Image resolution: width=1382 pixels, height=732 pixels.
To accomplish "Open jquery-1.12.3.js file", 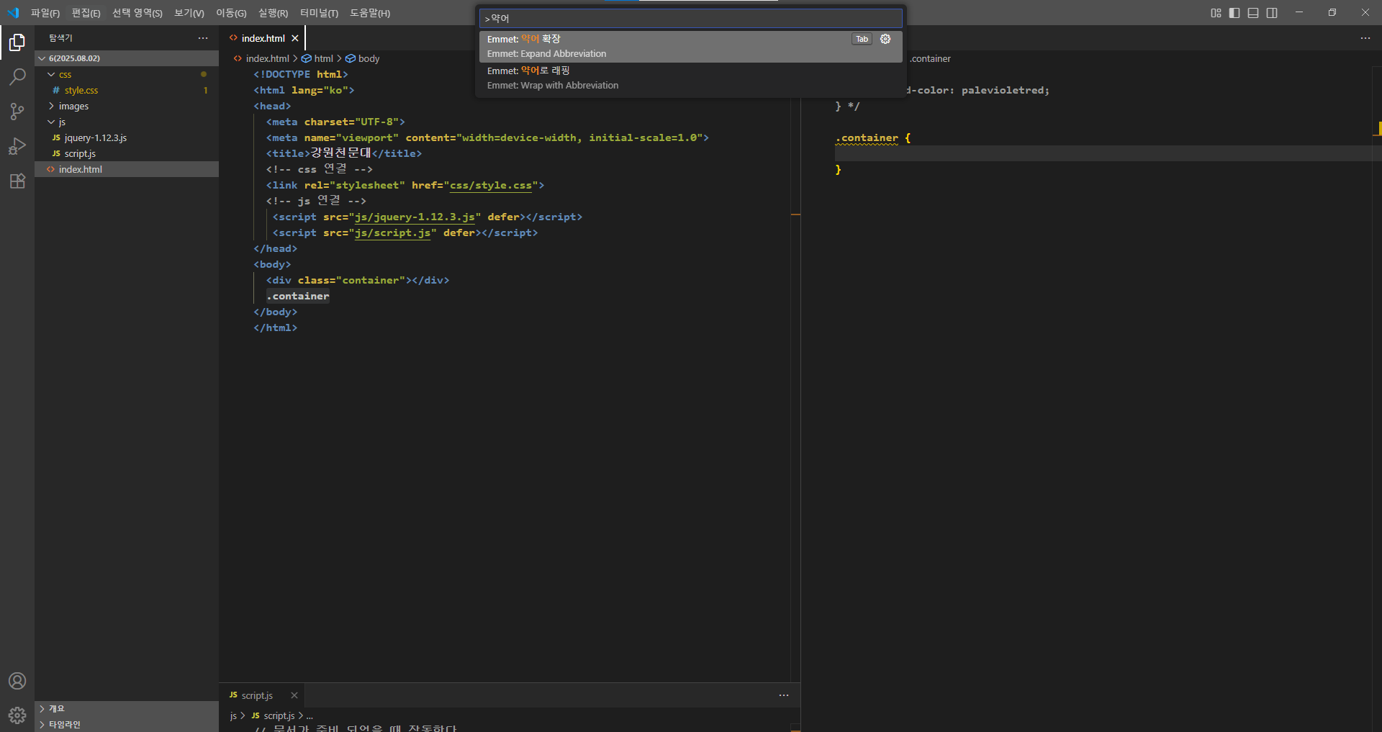I will click(x=126, y=137).
